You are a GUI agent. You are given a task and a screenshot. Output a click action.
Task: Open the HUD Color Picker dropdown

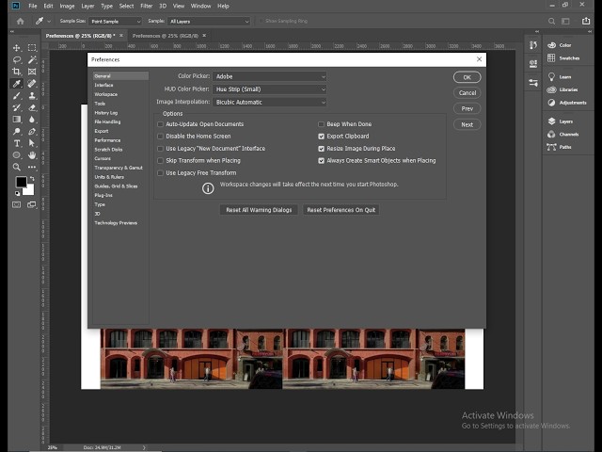(270, 89)
